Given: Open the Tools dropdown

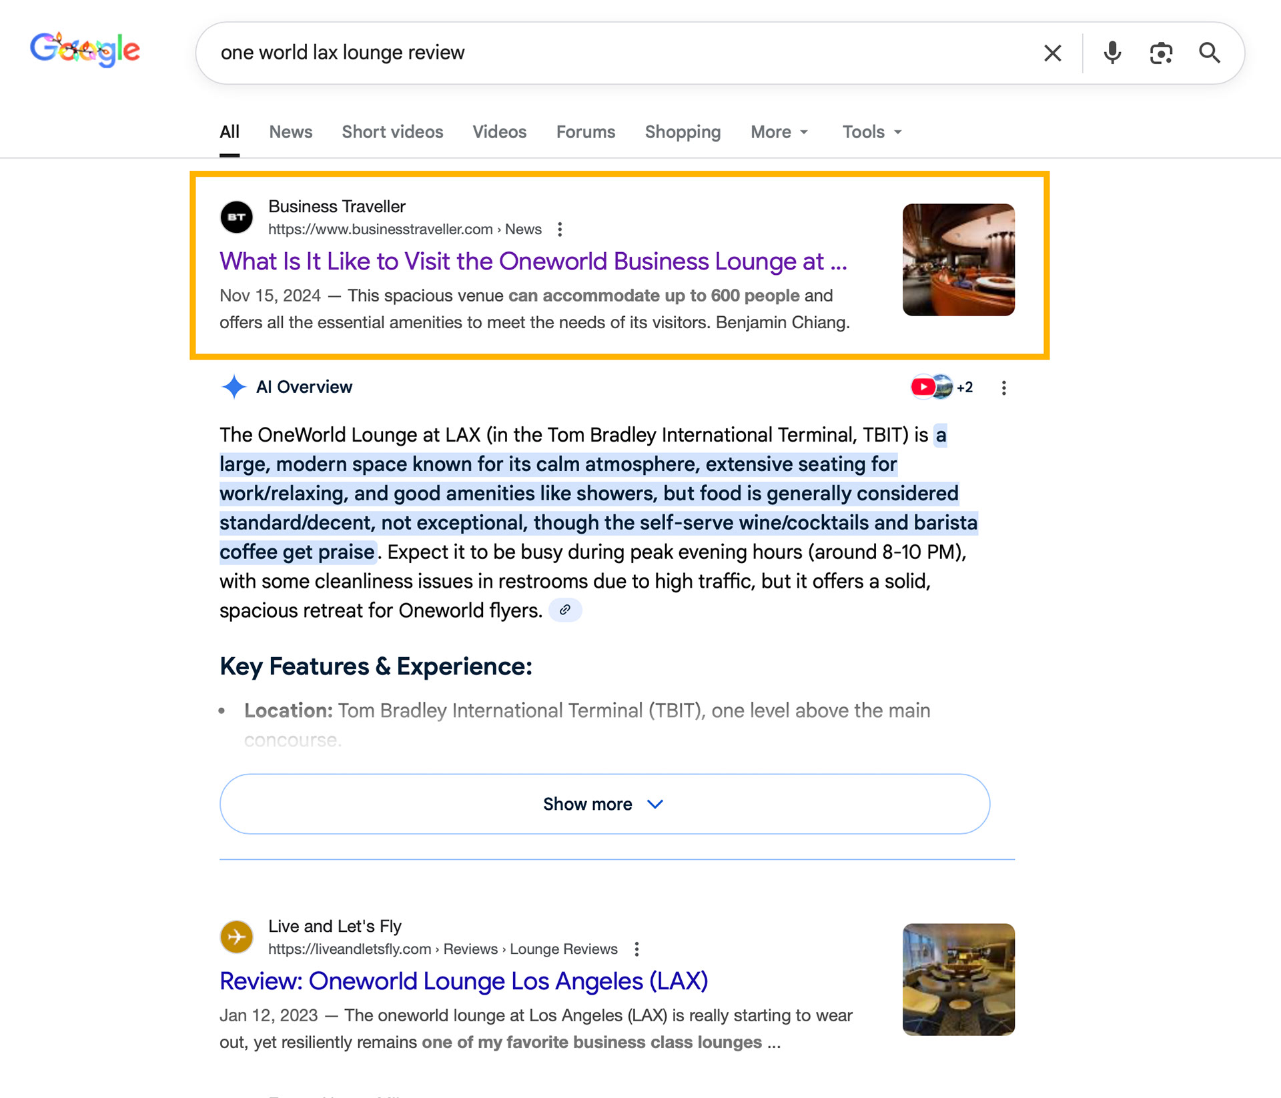Looking at the screenshot, I should [871, 132].
